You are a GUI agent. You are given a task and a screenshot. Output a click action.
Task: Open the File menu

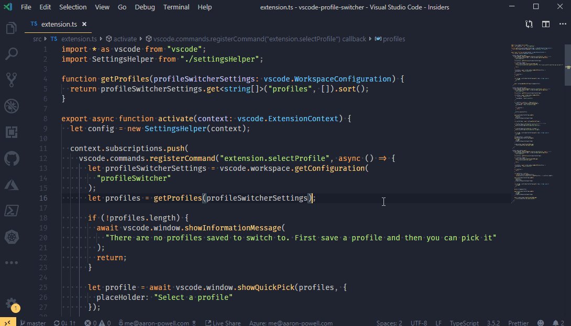click(26, 7)
